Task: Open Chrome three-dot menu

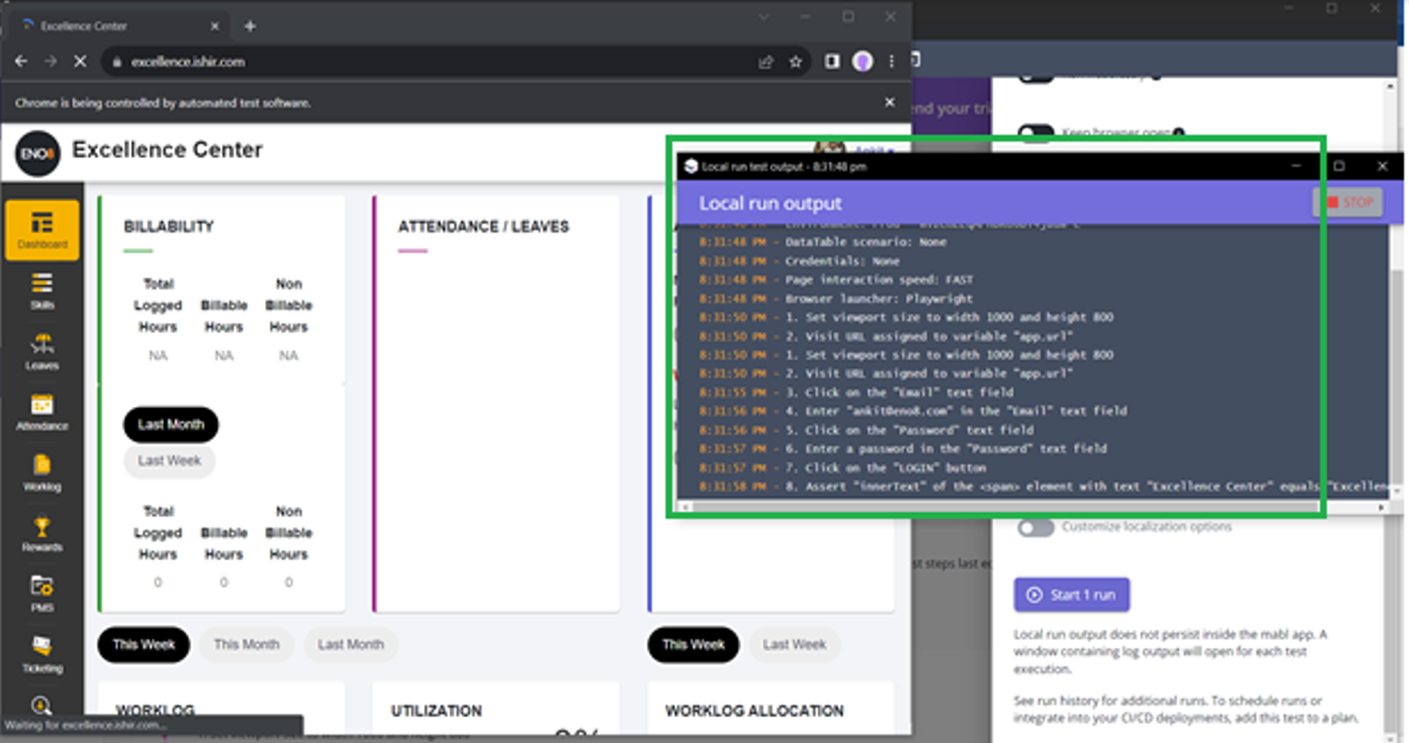Action: coord(891,61)
